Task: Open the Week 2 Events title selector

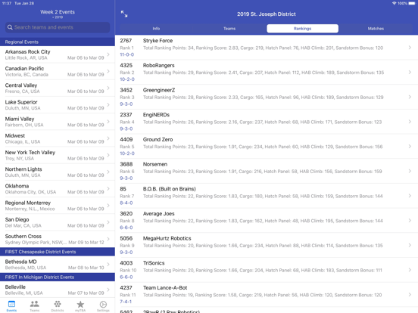Action: [x=58, y=14]
